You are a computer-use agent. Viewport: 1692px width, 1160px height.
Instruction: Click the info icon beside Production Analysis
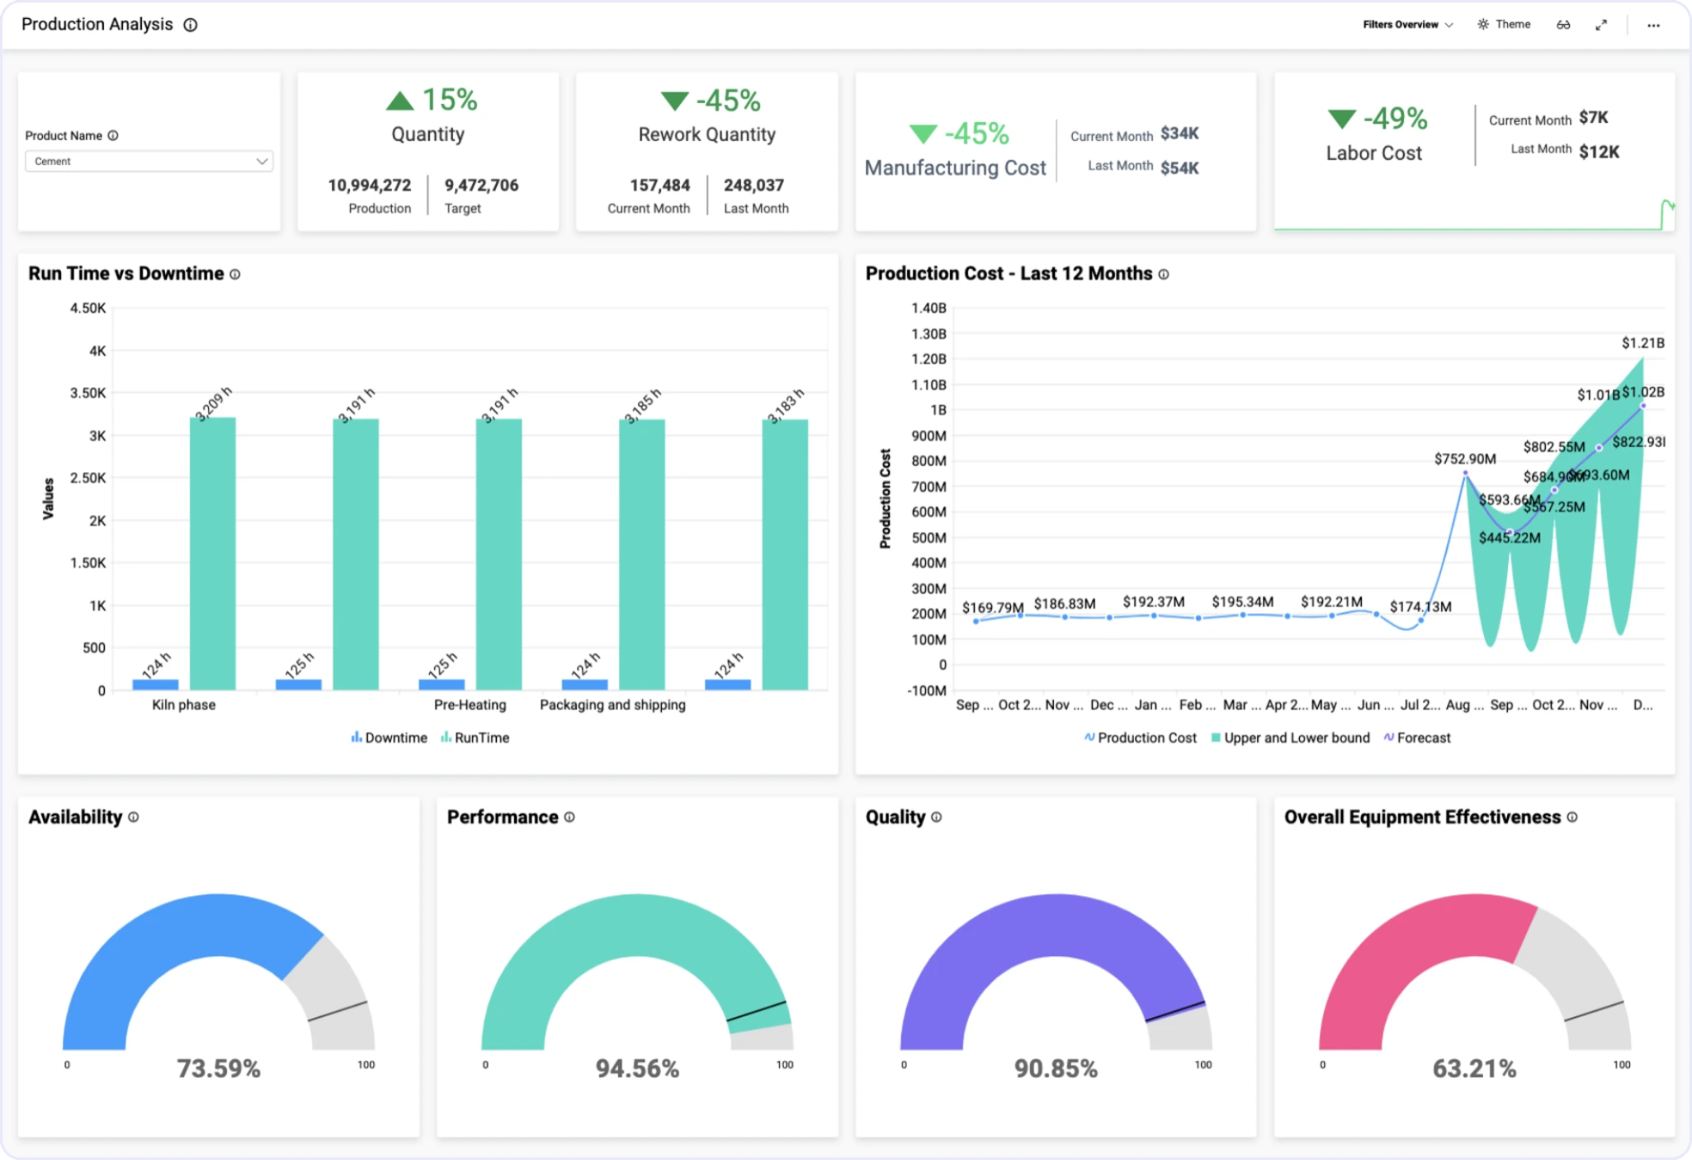pyautogui.click(x=191, y=25)
